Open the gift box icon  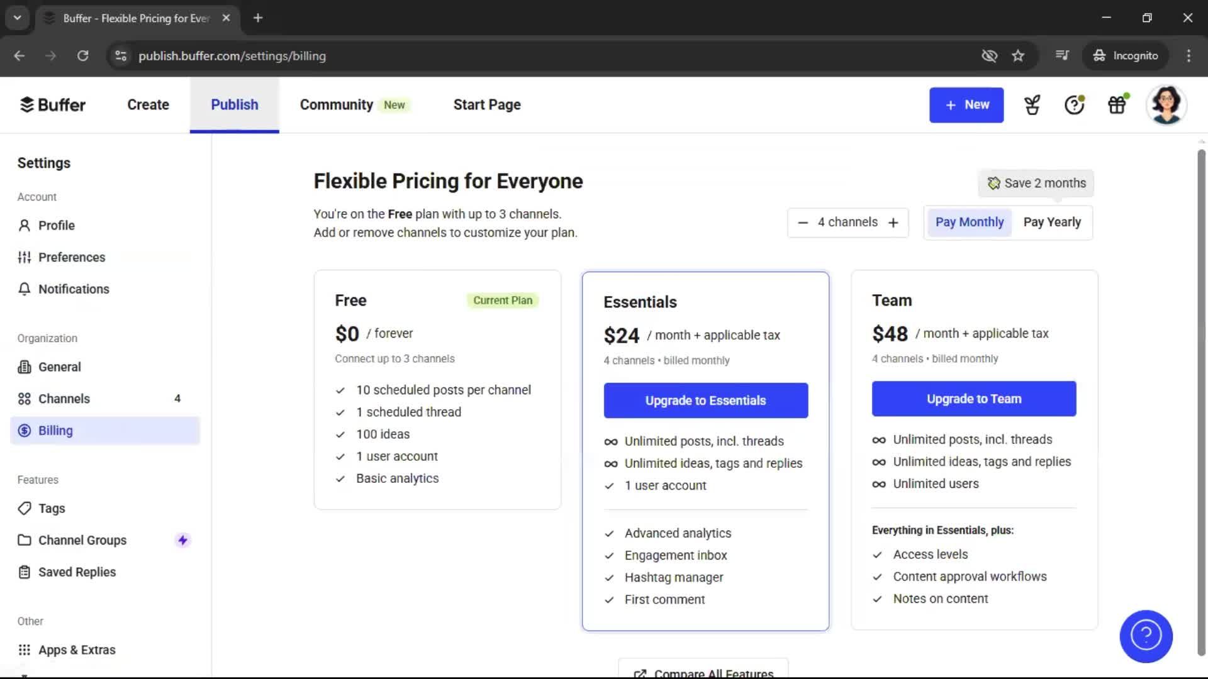[x=1117, y=105]
